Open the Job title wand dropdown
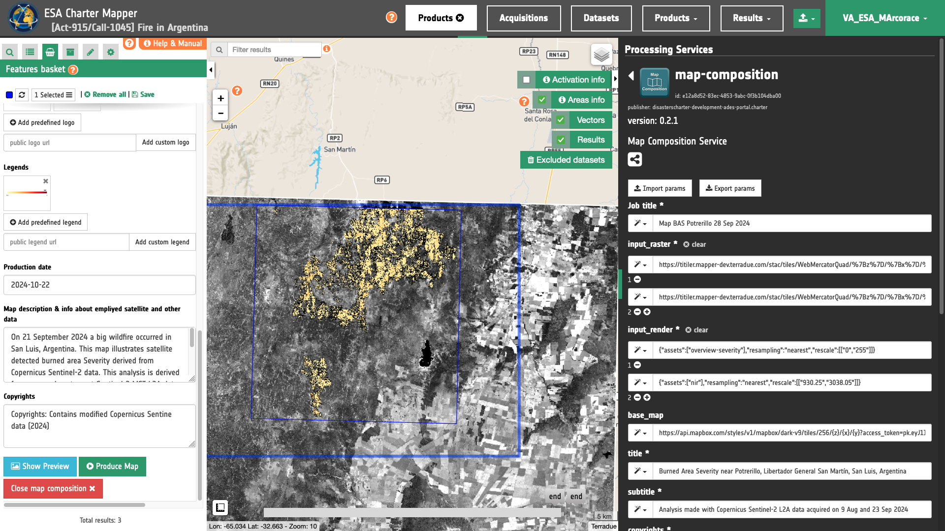Viewport: 945px width, 531px height. point(640,223)
